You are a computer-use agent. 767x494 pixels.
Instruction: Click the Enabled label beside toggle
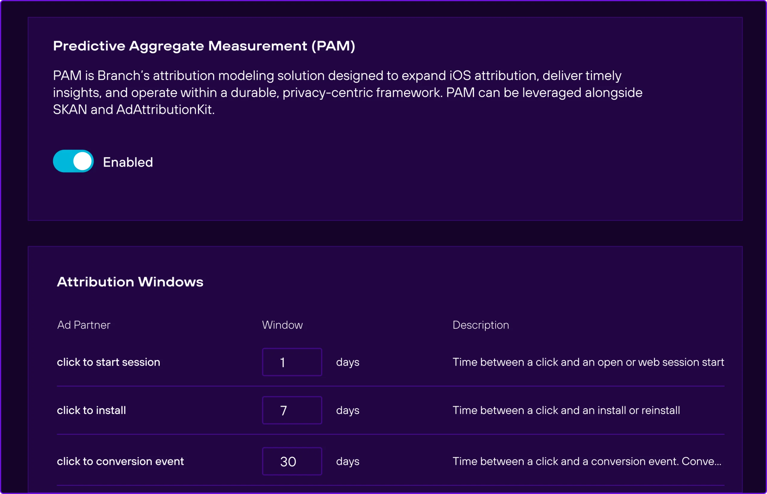[x=128, y=162]
